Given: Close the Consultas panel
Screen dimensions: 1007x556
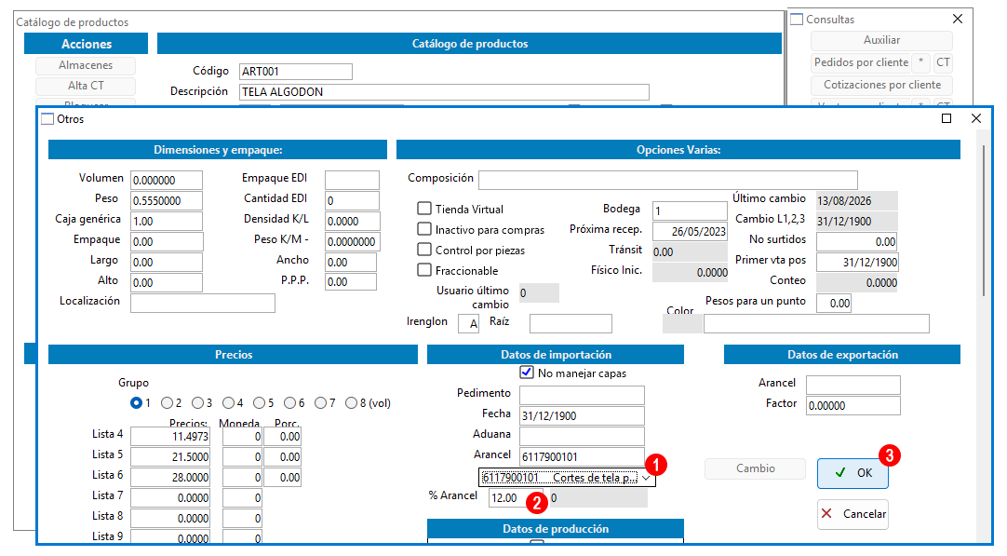Looking at the screenshot, I should pos(958,20).
